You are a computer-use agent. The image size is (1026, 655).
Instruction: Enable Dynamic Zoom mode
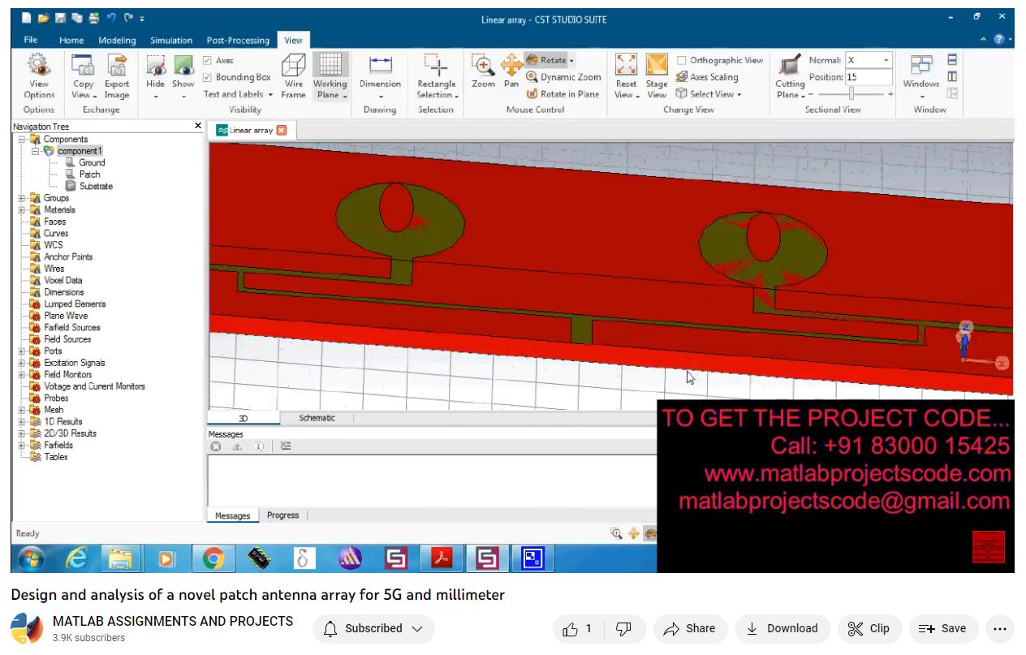click(563, 77)
